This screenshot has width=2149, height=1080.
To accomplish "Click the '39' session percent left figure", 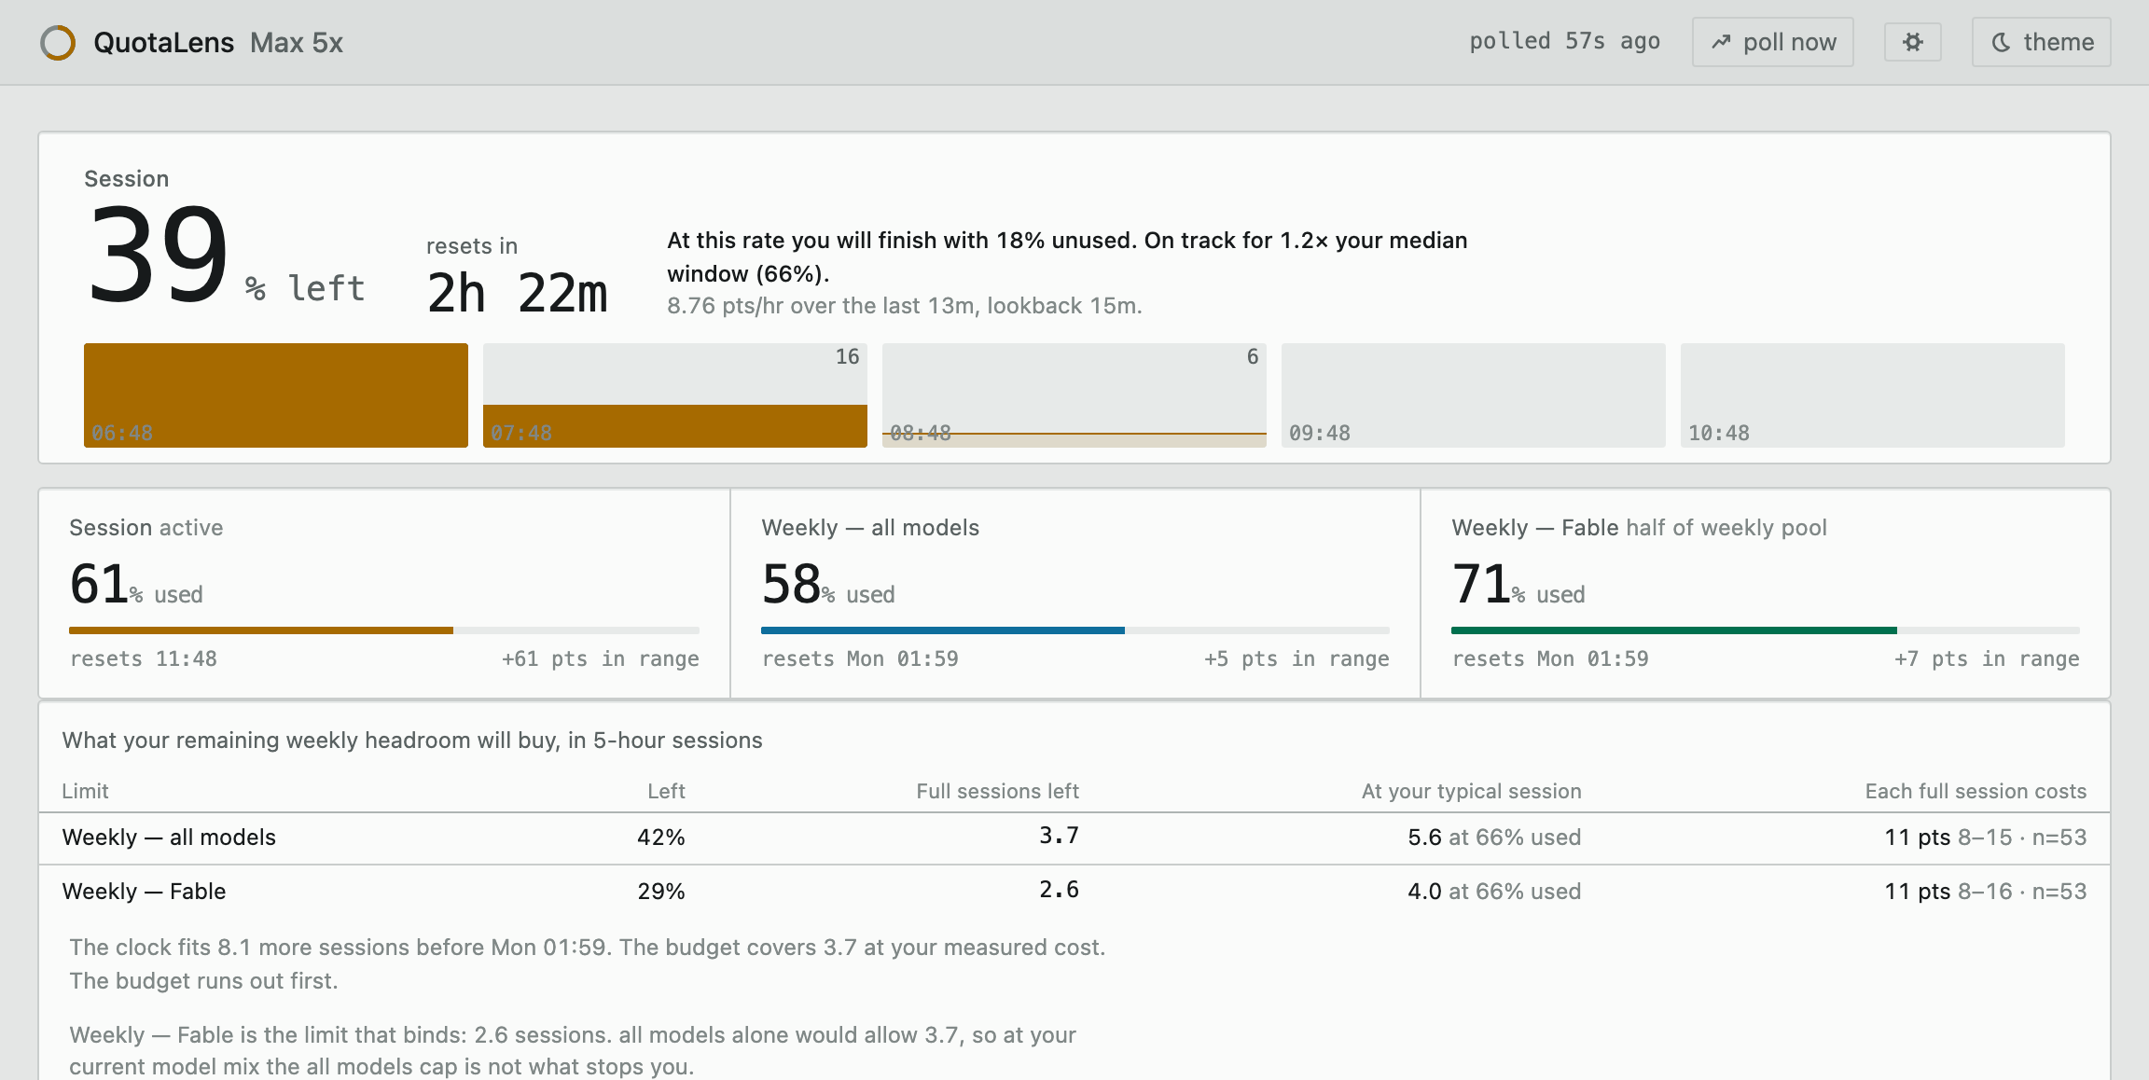I will (159, 256).
